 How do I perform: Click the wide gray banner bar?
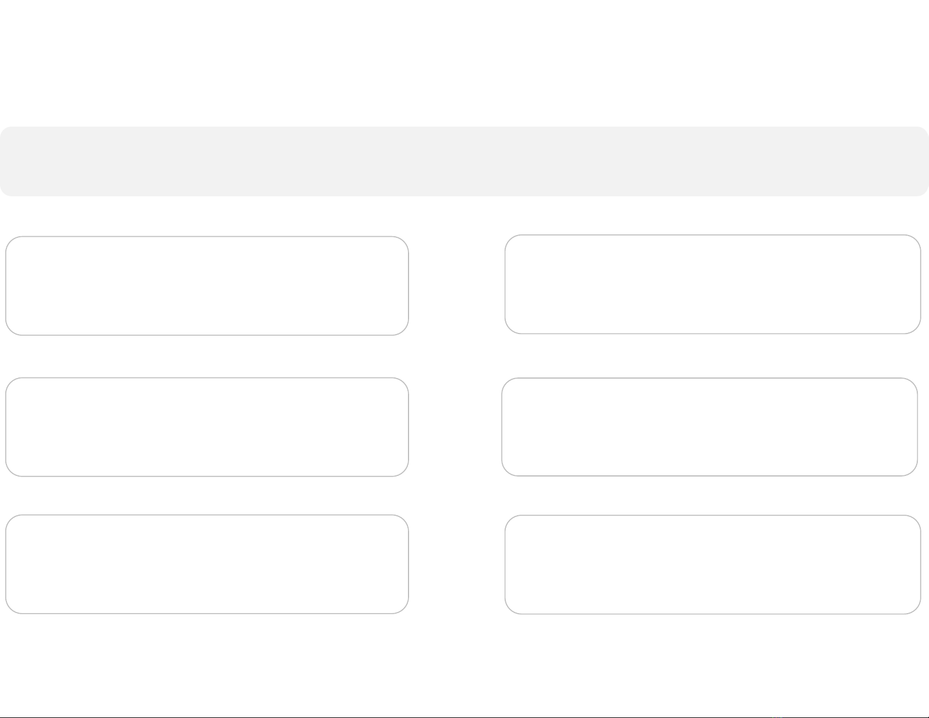click(464, 161)
